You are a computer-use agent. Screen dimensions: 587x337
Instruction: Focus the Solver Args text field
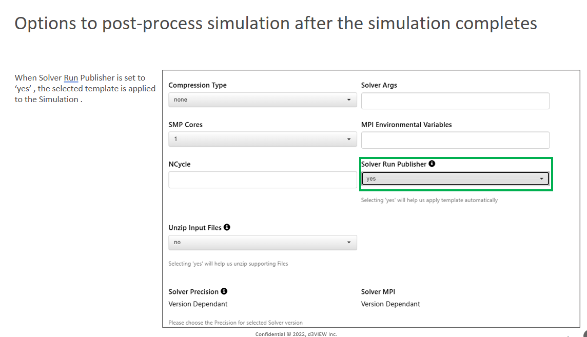coord(455,101)
